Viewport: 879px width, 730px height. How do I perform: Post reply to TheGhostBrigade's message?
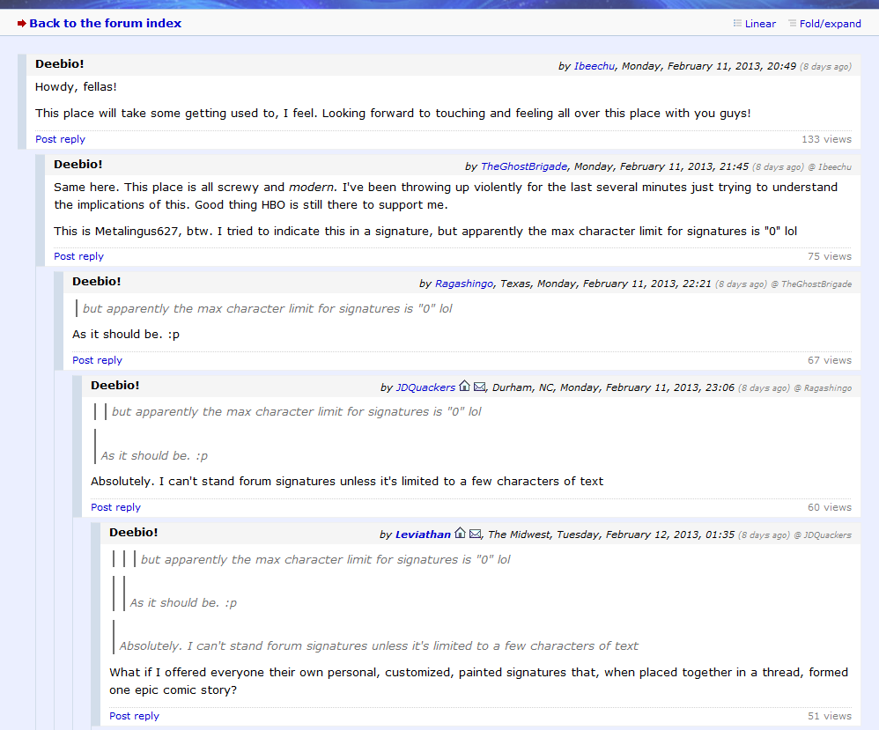(x=78, y=256)
